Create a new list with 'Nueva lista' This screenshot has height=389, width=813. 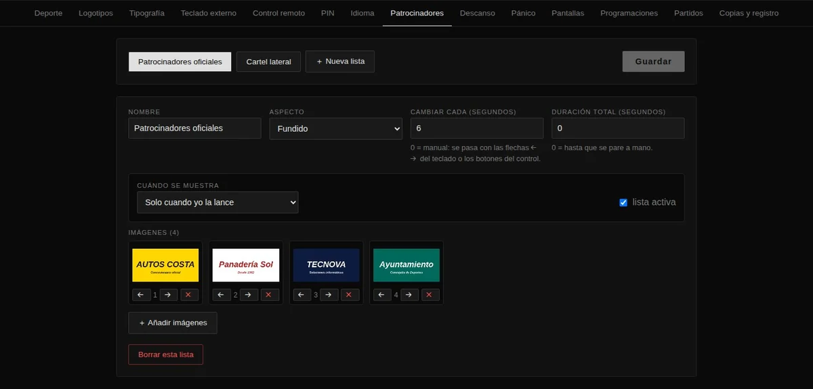point(340,62)
